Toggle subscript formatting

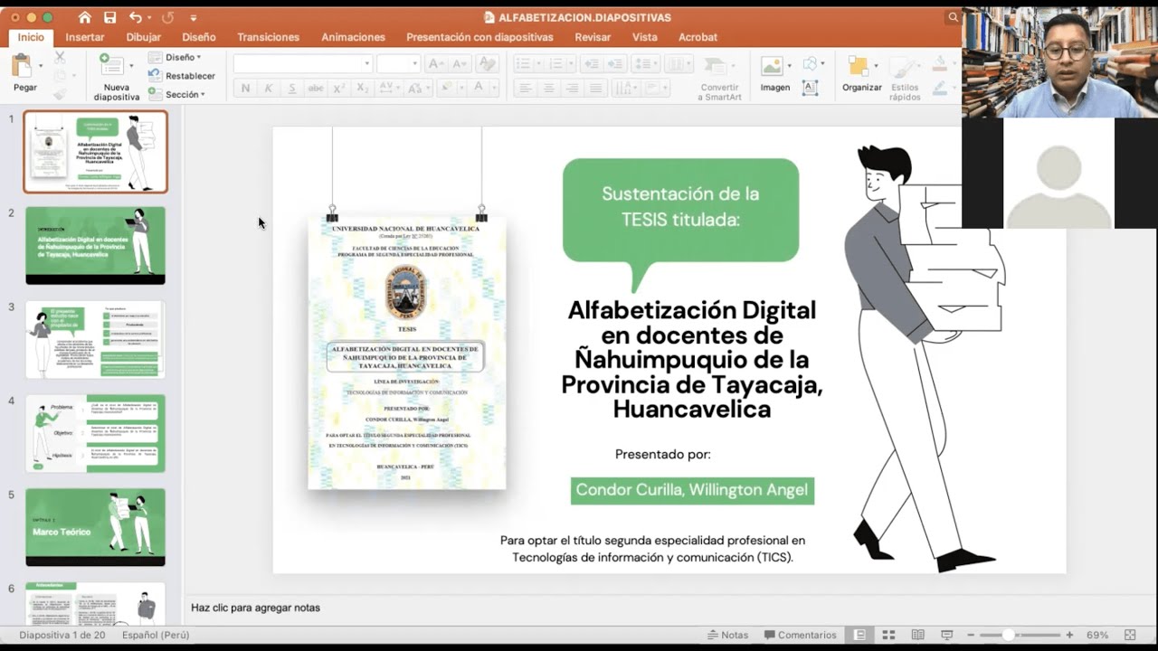click(x=363, y=88)
